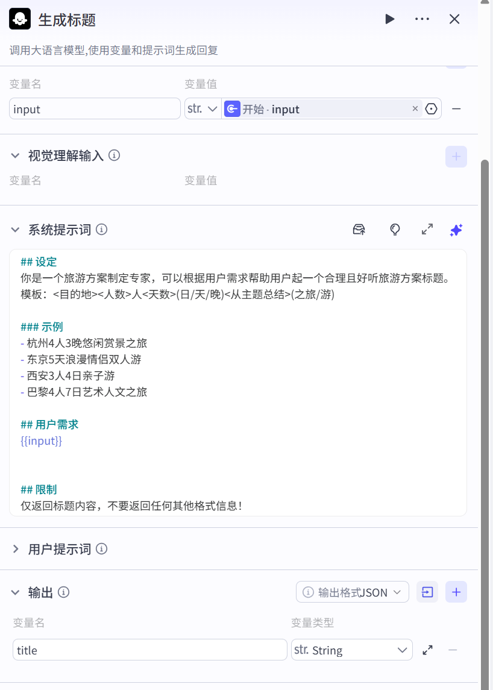The image size is (493, 690).
Task: Clear the 开始 · input reference with x
Action: click(x=415, y=109)
